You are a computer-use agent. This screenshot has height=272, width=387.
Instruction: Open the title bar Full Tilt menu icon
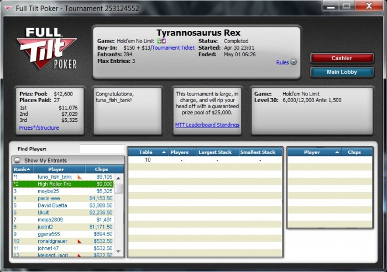[8, 9]
